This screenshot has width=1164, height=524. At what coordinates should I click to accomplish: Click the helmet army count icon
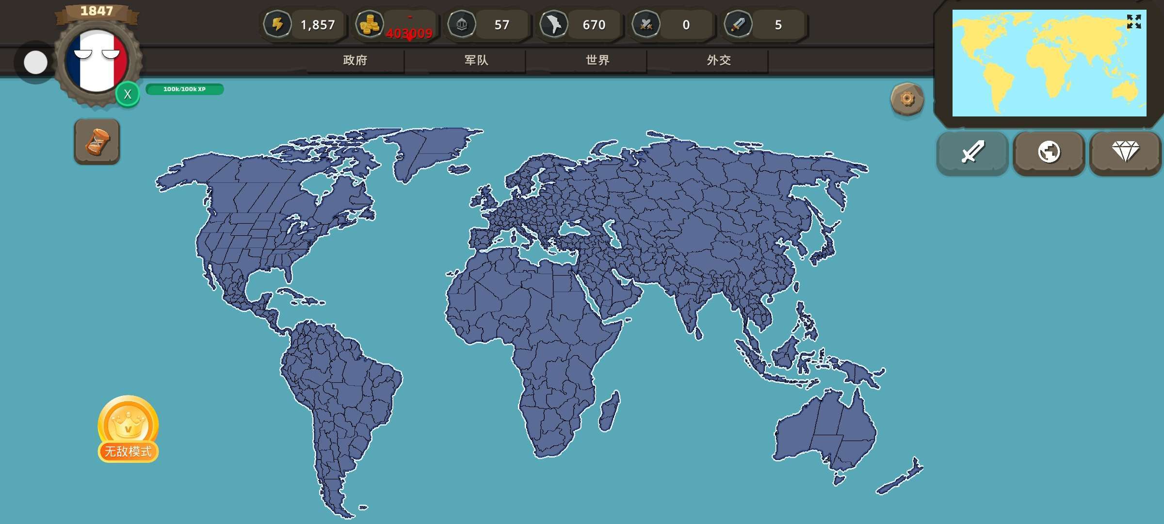(x=462, y=24)
